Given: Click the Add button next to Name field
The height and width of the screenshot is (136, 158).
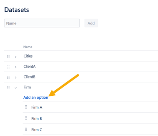Looking at the screenshot, I should click(x=91, y=23).
